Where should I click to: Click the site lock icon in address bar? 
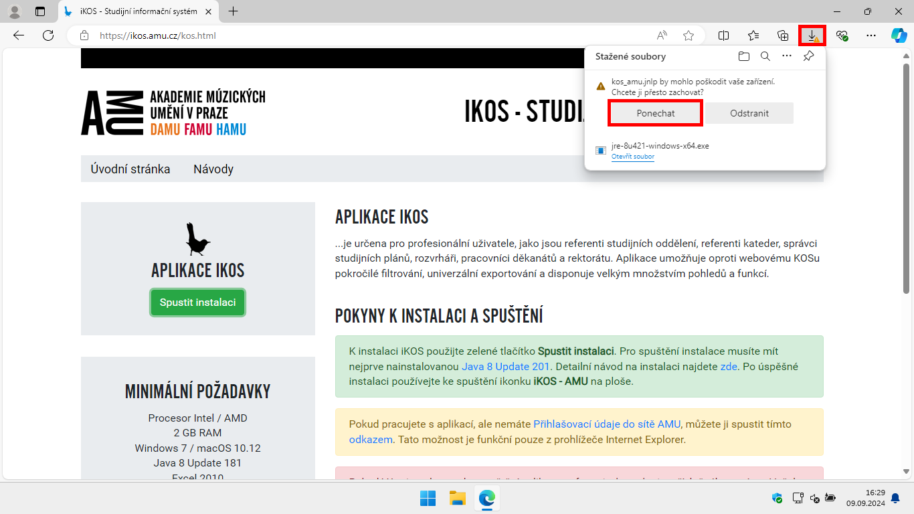[84, 35]
